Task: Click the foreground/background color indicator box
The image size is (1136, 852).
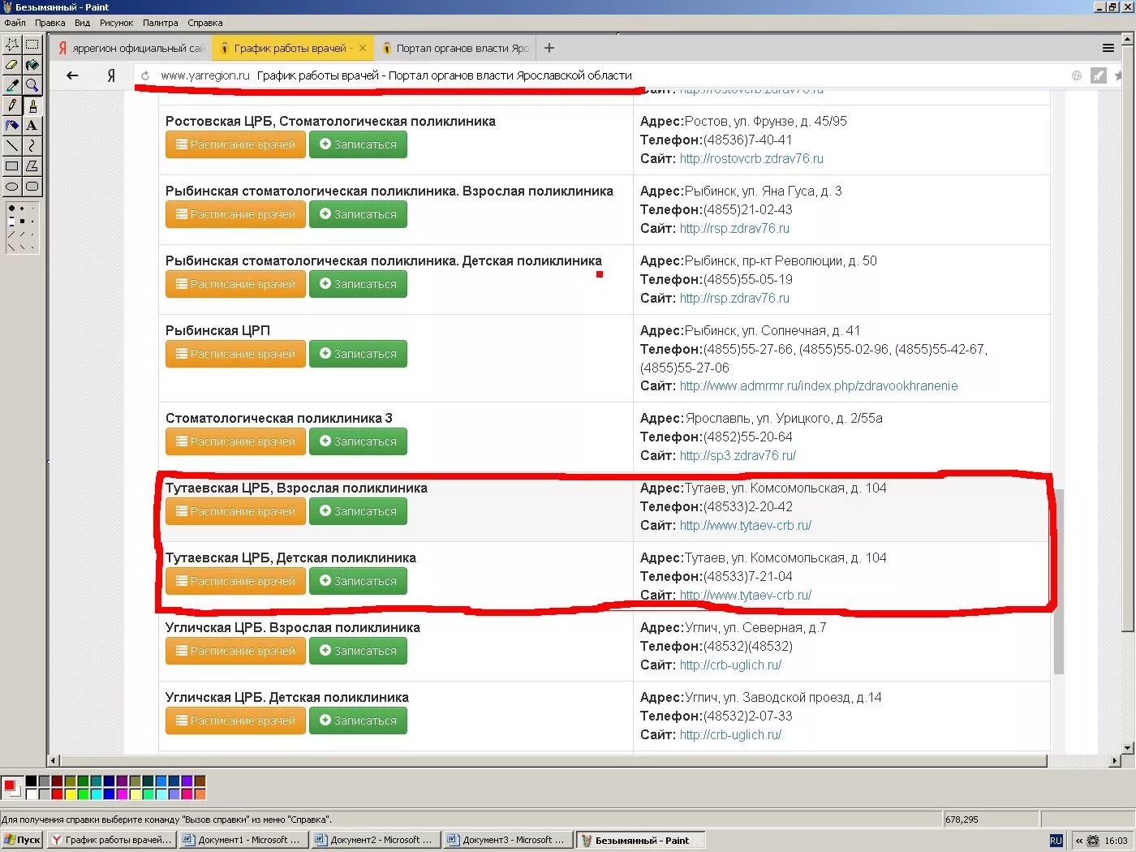Action: pos(12,787)
